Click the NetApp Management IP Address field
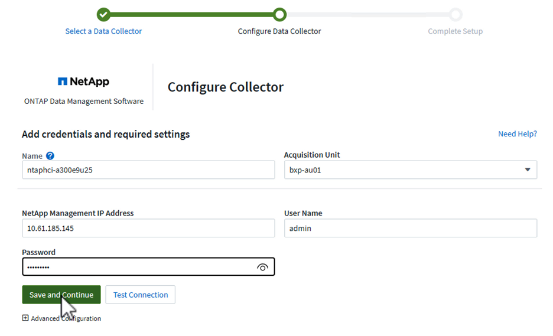 (x=148, y=228)
